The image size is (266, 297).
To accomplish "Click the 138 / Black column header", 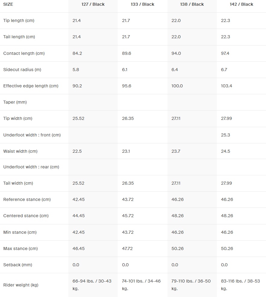I will tap(192, 5).
